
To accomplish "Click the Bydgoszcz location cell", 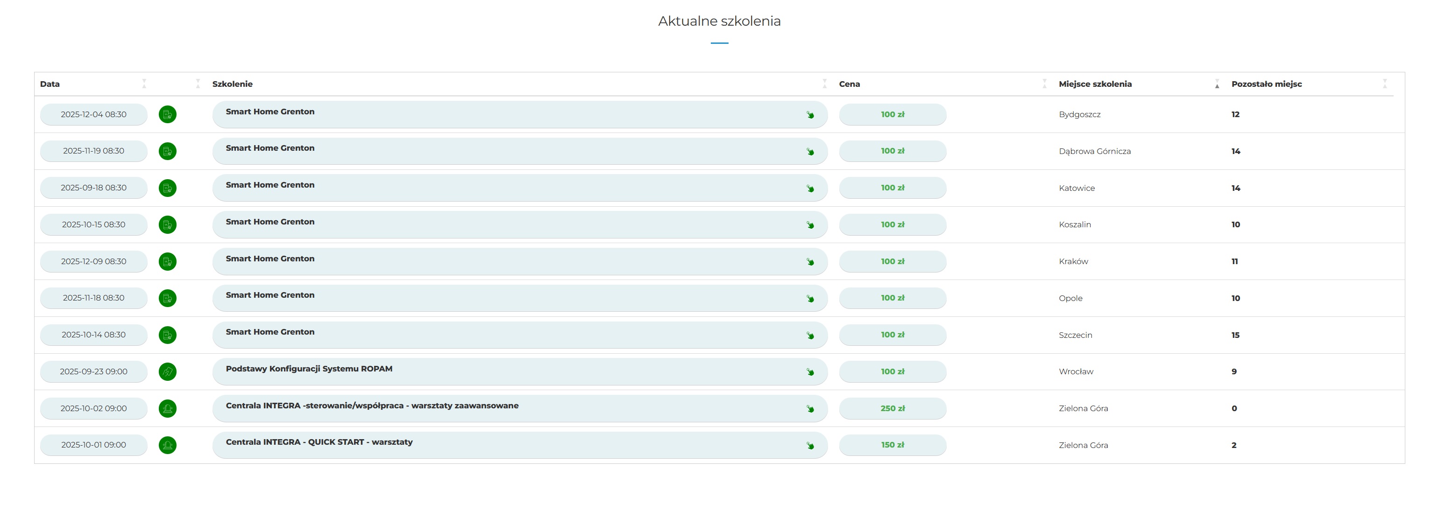I will click(1079, 115).
